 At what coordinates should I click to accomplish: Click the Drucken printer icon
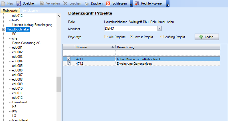(x=87, y=3)
